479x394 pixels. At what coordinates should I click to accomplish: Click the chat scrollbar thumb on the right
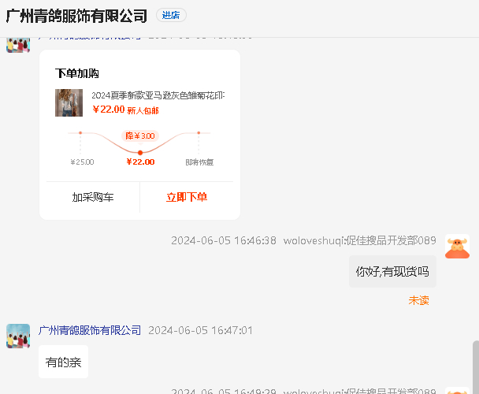point(475,366)
